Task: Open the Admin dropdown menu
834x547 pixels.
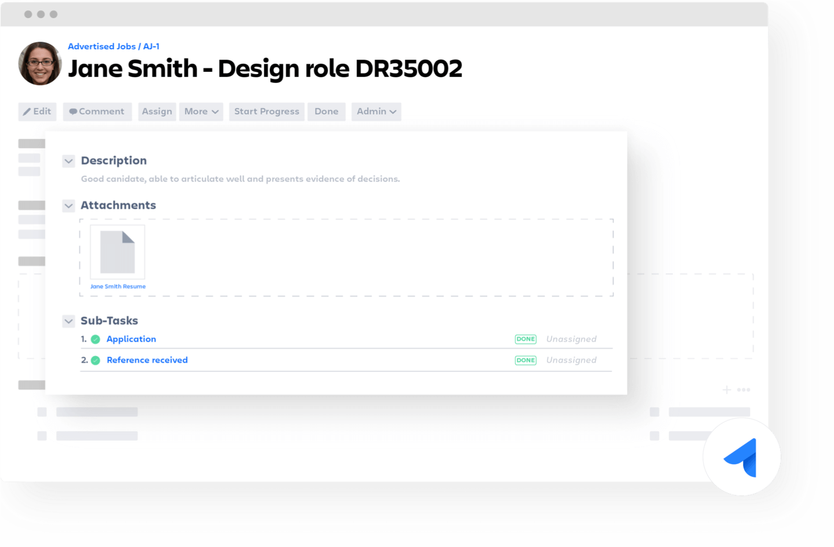Action: pos(376,111)
